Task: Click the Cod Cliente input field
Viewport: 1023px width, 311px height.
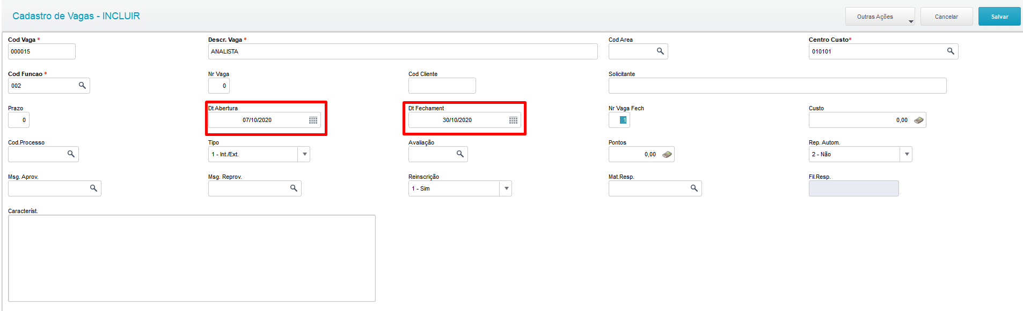Action: [442, 86]
